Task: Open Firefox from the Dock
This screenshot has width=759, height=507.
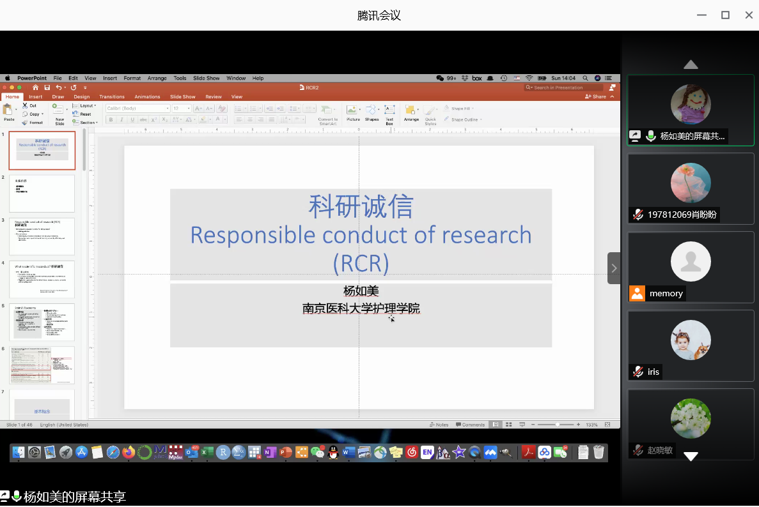Action: (129, 453)
